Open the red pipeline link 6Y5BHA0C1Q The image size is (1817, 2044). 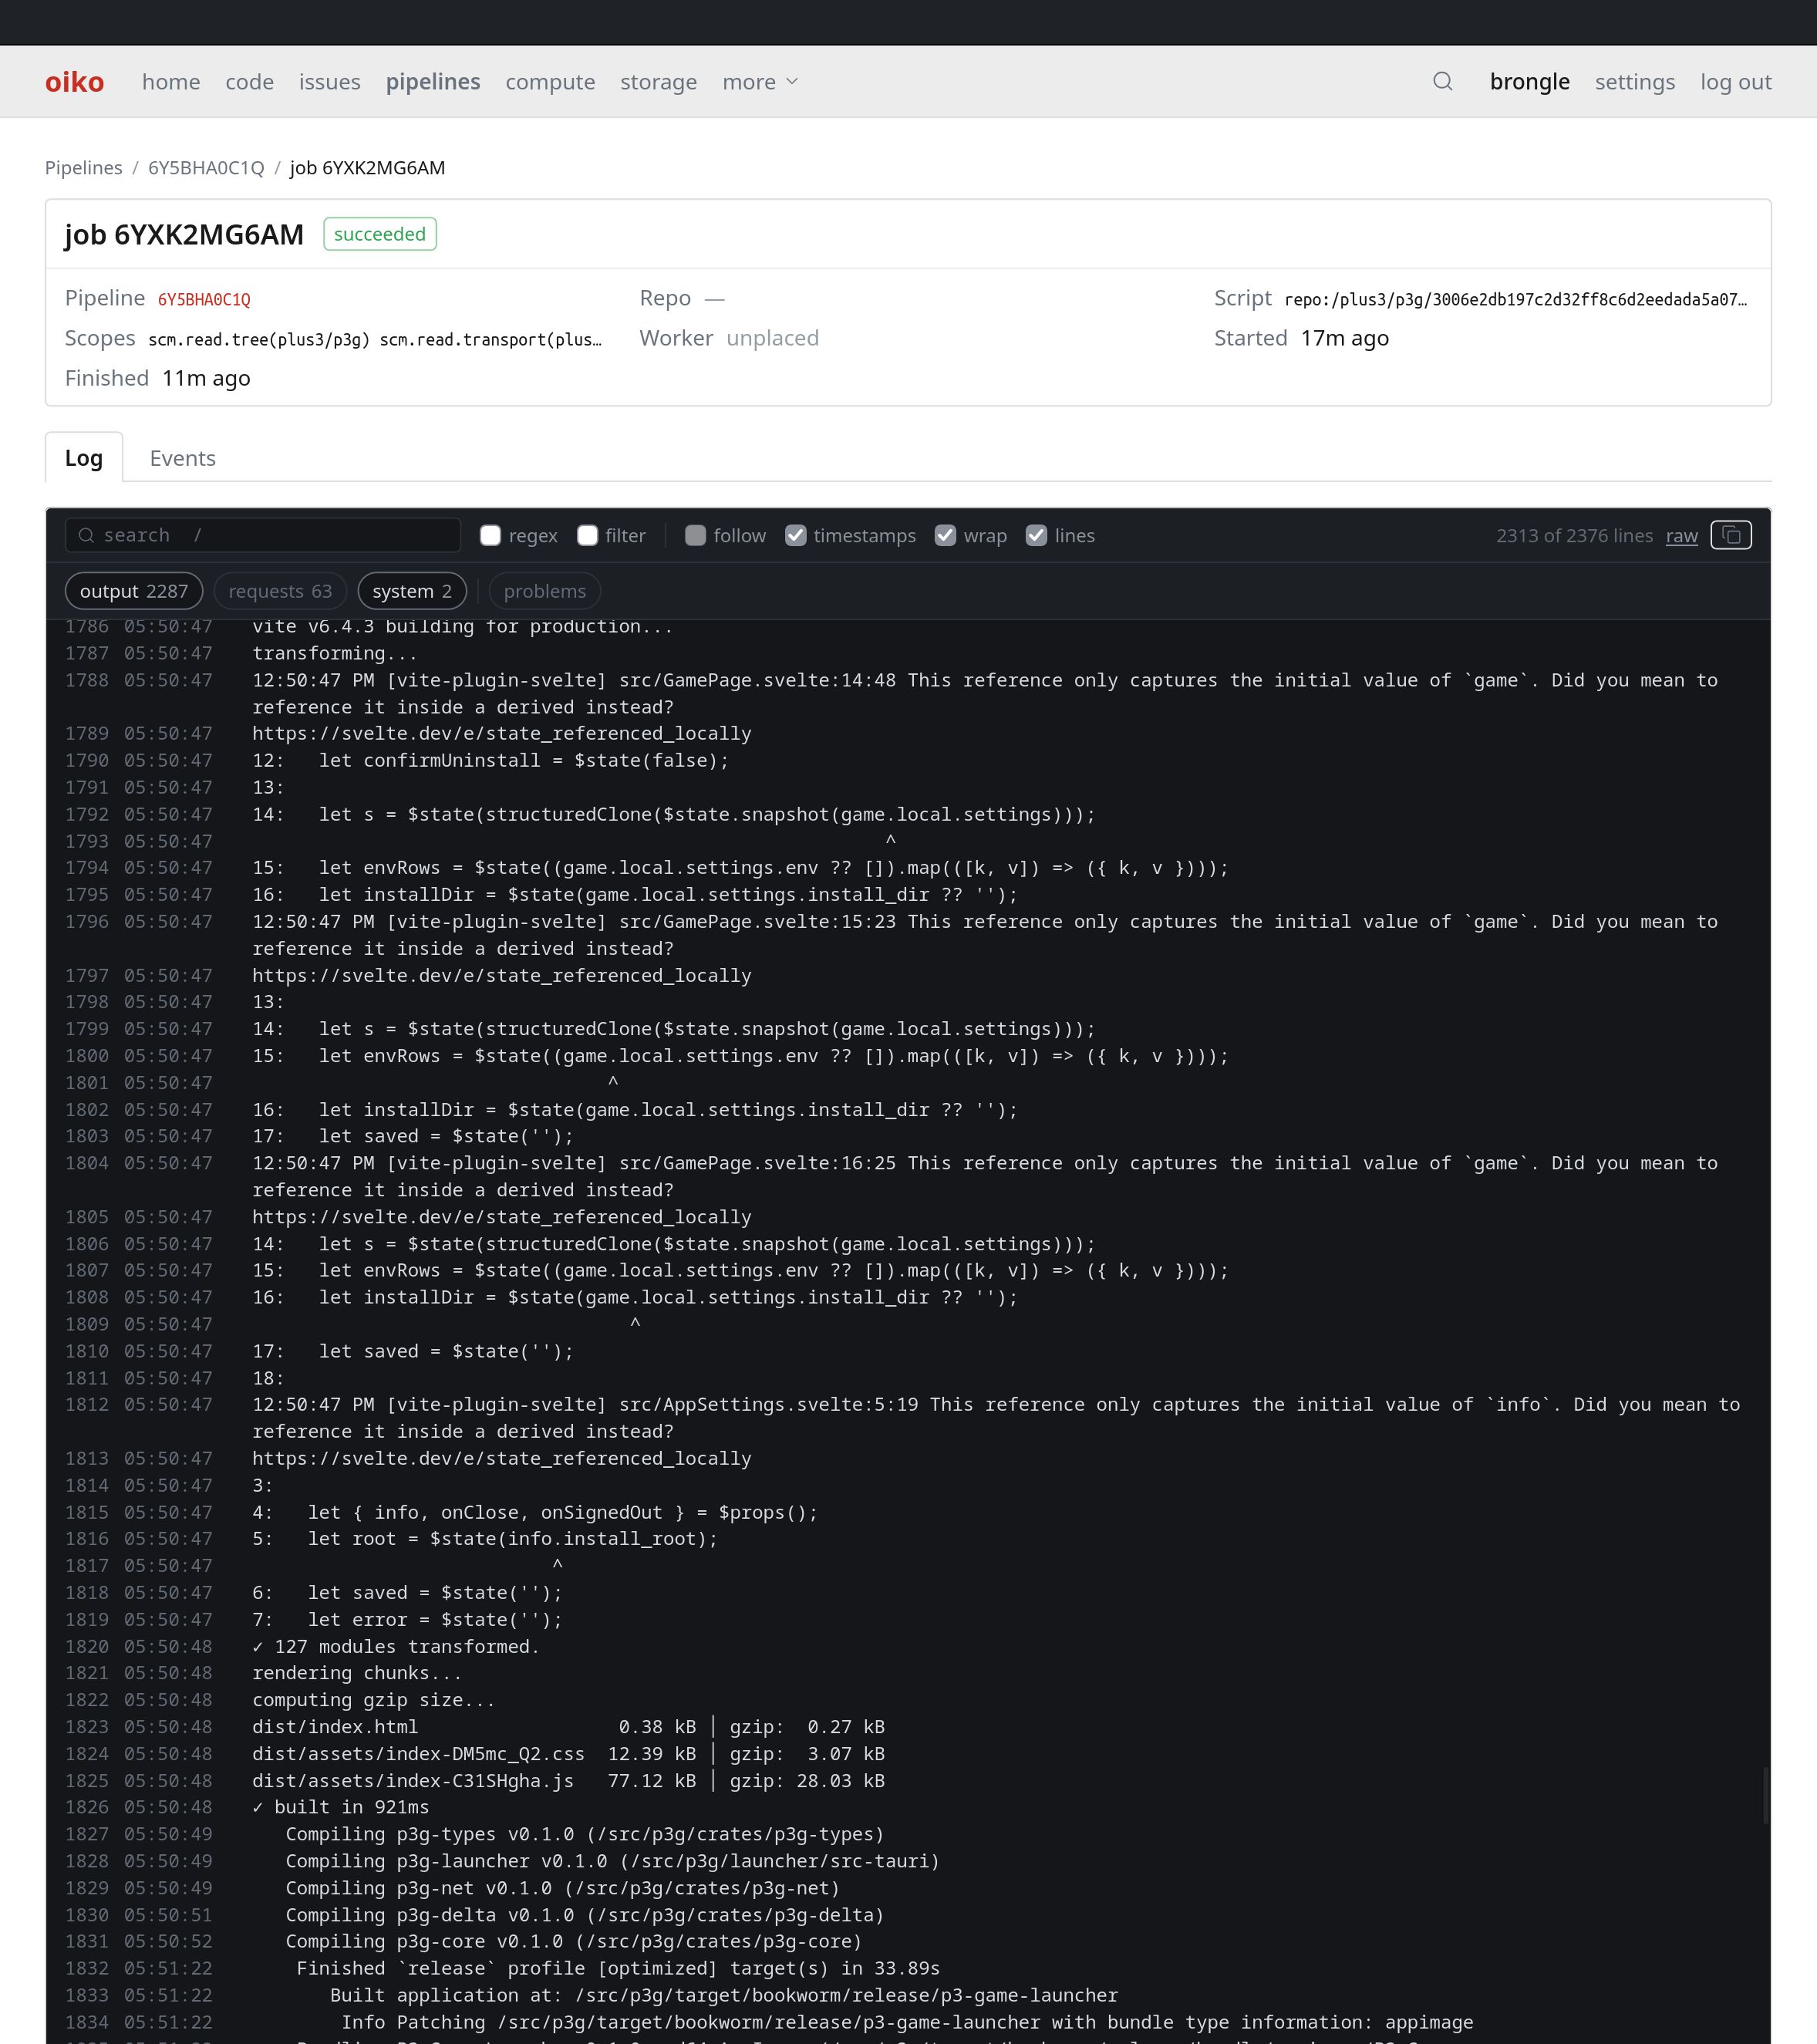click(204, 299)
